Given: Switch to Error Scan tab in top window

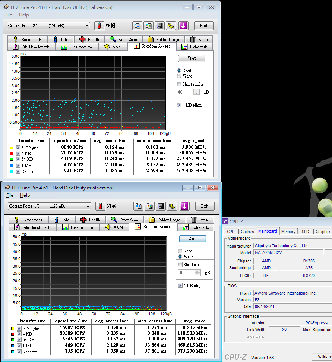Looking at the screenshot, I should [x=123, y=39].
